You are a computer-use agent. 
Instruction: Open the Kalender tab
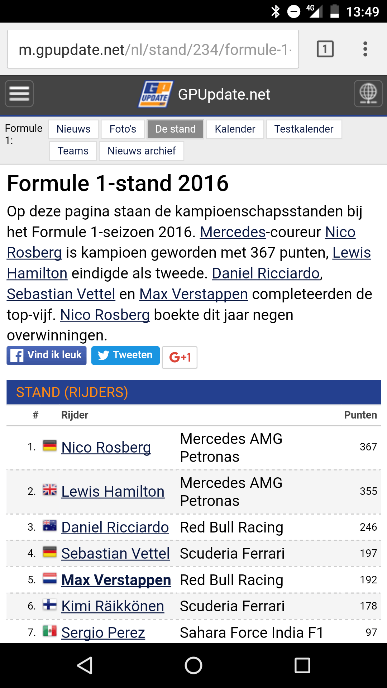(x=235, y=129)
